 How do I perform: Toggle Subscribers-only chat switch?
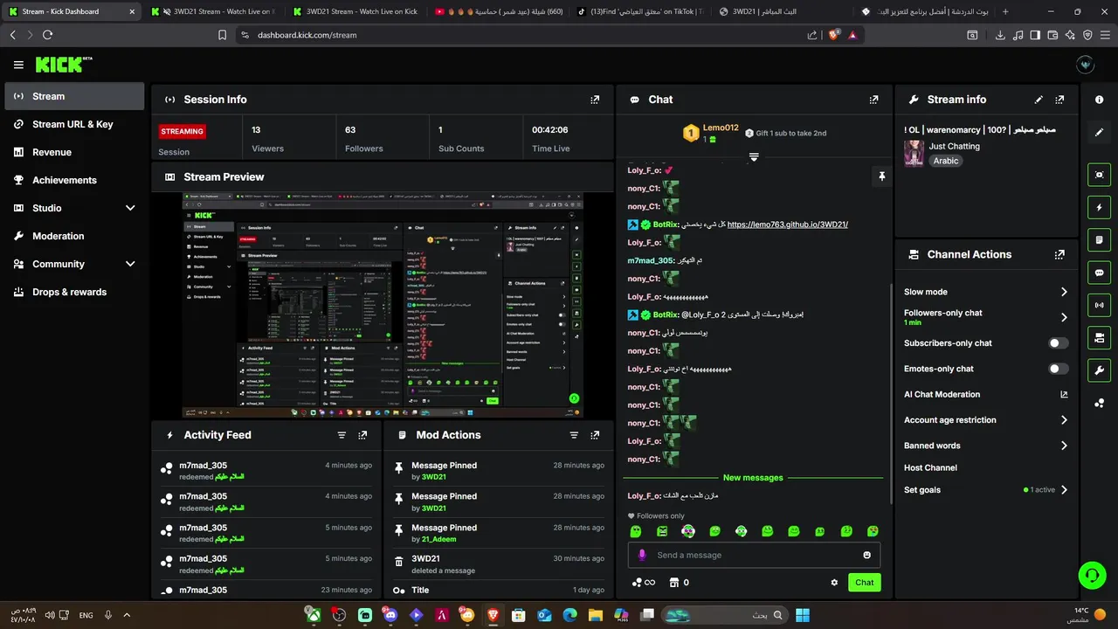(x=1058, y=343)
